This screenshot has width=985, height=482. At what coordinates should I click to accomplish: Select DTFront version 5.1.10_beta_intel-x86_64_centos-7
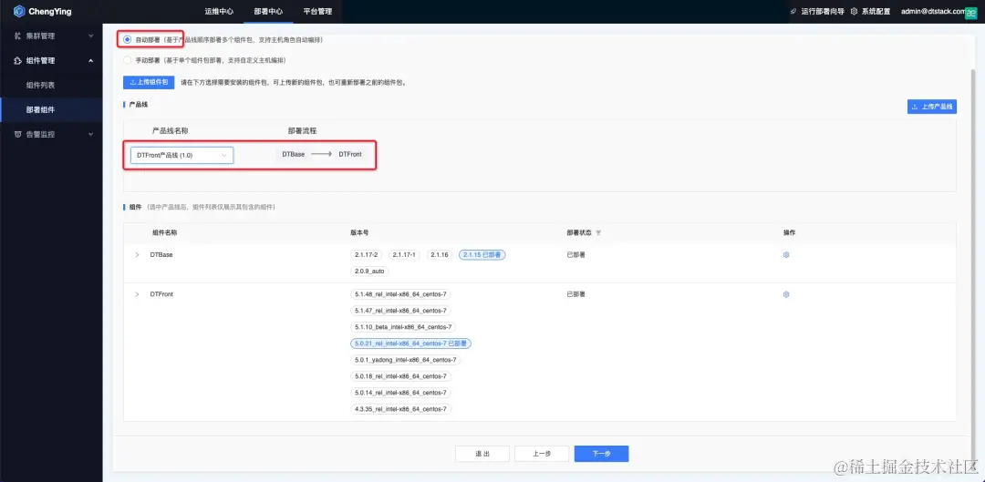pos(403,327)
